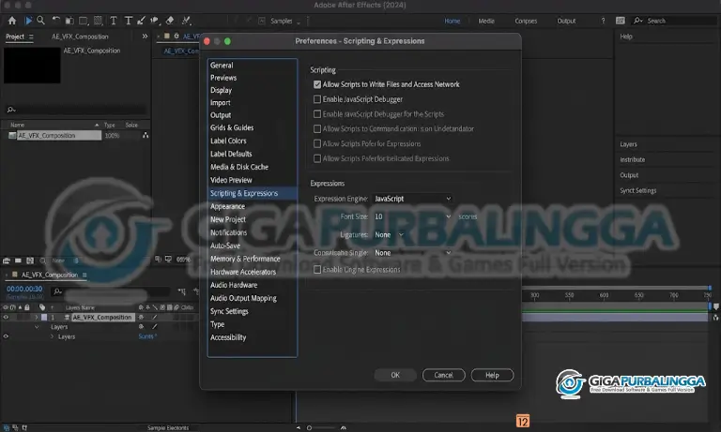Click Cancel in Preferences dialog

tap(444, 375)
